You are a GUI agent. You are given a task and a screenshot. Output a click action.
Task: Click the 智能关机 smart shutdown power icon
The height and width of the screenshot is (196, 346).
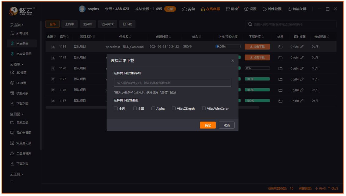click(290, 9)
